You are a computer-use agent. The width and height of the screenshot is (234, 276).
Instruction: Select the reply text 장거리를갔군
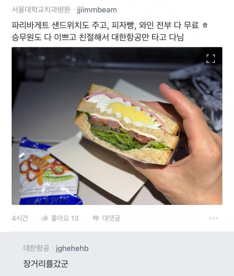[46, 264]
